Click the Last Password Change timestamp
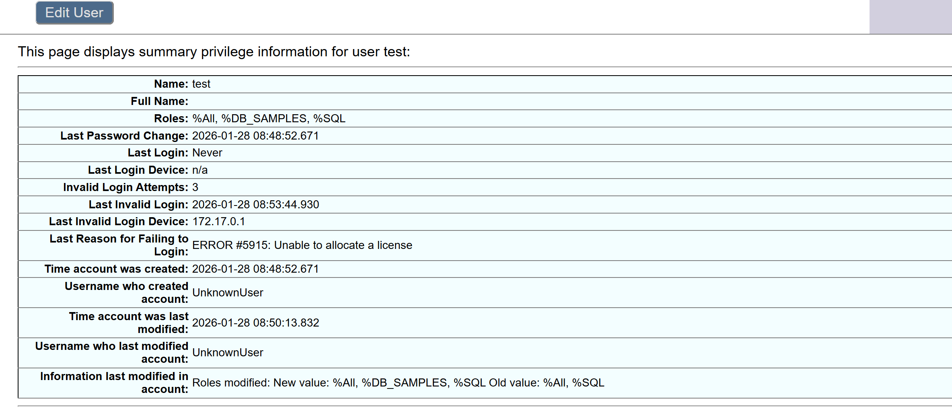 pos(255,136)
